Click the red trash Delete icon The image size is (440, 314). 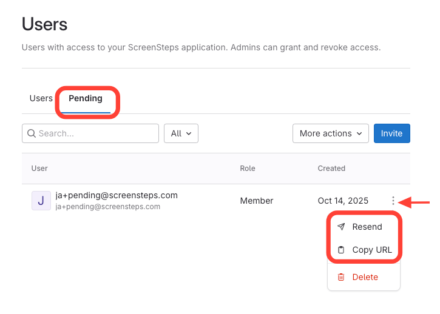click(x=341, y=277)
